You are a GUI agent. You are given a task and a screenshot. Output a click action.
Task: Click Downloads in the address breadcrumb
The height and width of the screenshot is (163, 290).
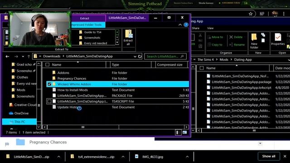pyautogui.click(x=52, y=56)
